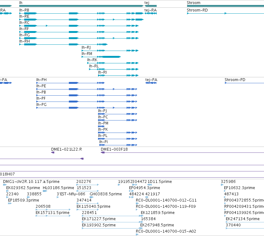Click EST EP04954.3prime
This screenshot has width=264, height=236.
pyautogui.click(x=145, y=188)
